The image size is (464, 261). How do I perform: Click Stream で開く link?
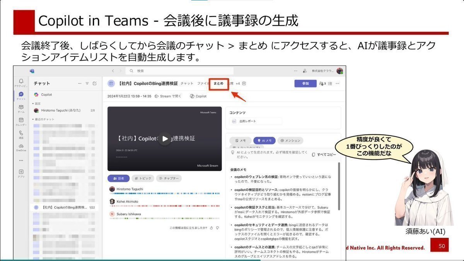click(168, 96)
